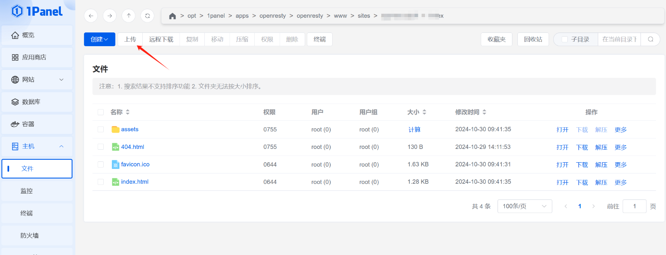
Task: Sort files by name column arrows
Action: pyautogui.click(x=128, y=112)
